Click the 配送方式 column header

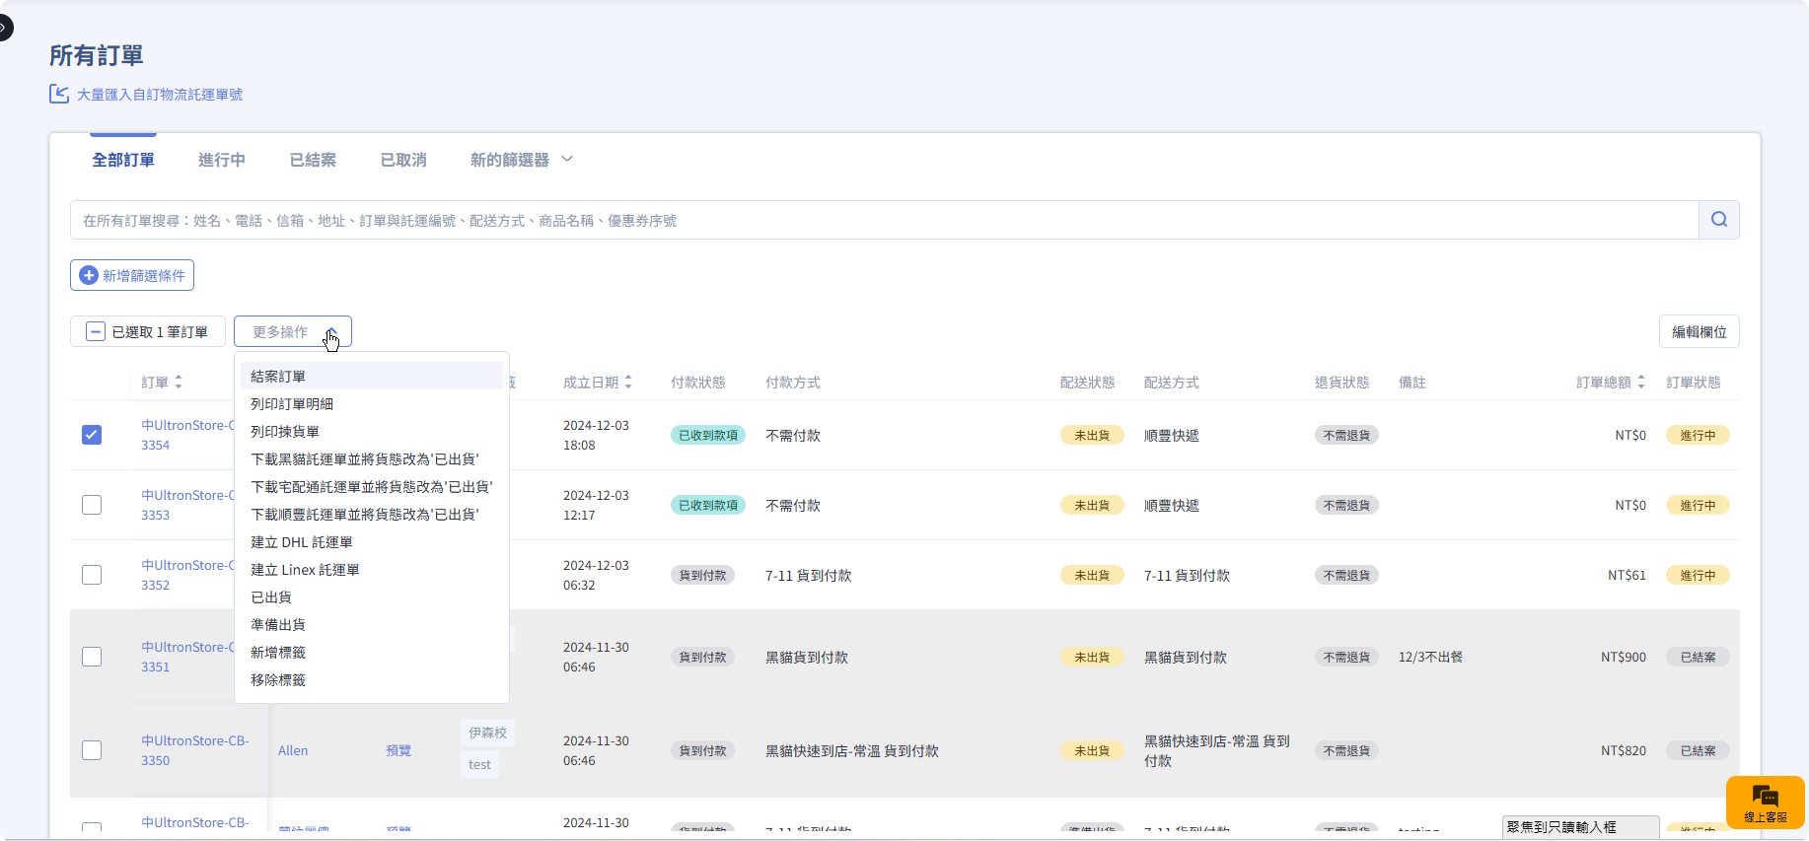point(1172,382)
